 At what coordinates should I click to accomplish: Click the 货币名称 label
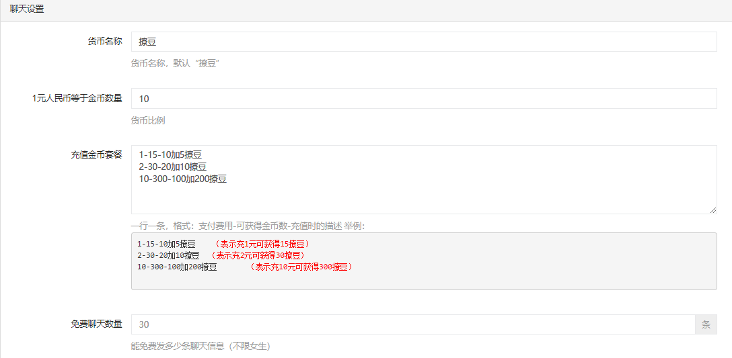105,41
